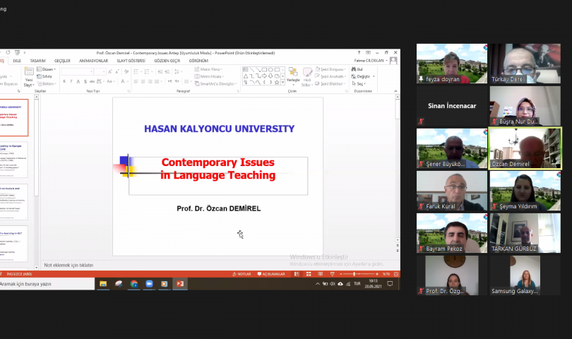The width and height of the screenshot is (572, 339).
Task: Click the Seç select button
Action: (359, 83)
